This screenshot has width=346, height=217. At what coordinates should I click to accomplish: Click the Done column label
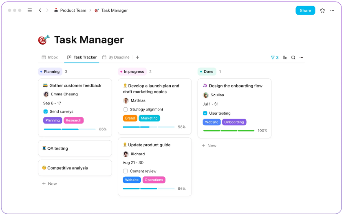coord(207,72)
